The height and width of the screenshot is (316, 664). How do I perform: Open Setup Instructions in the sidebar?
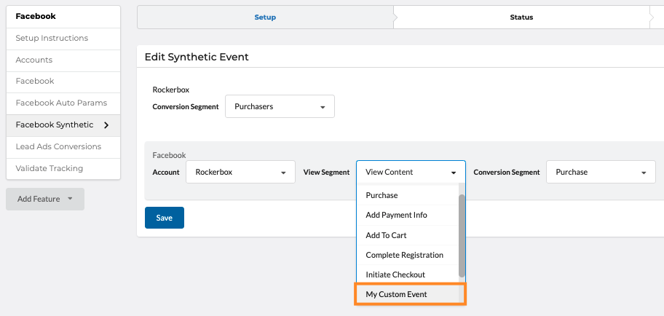tap(52, 38)
